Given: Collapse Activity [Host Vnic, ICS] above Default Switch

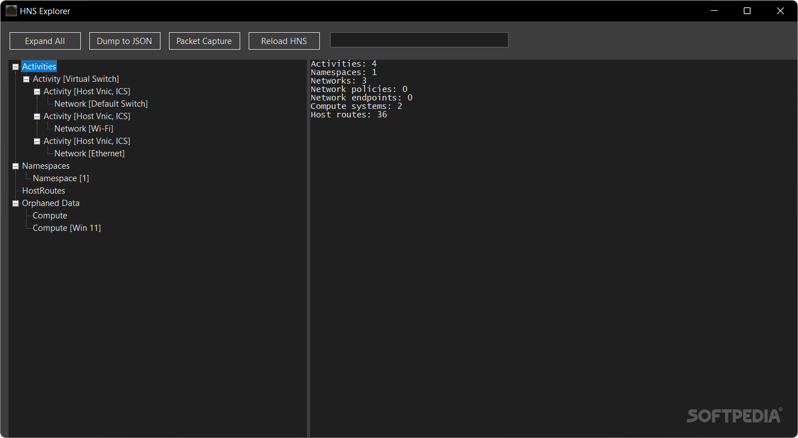Looking at the screenshot, I should [37, 91].
